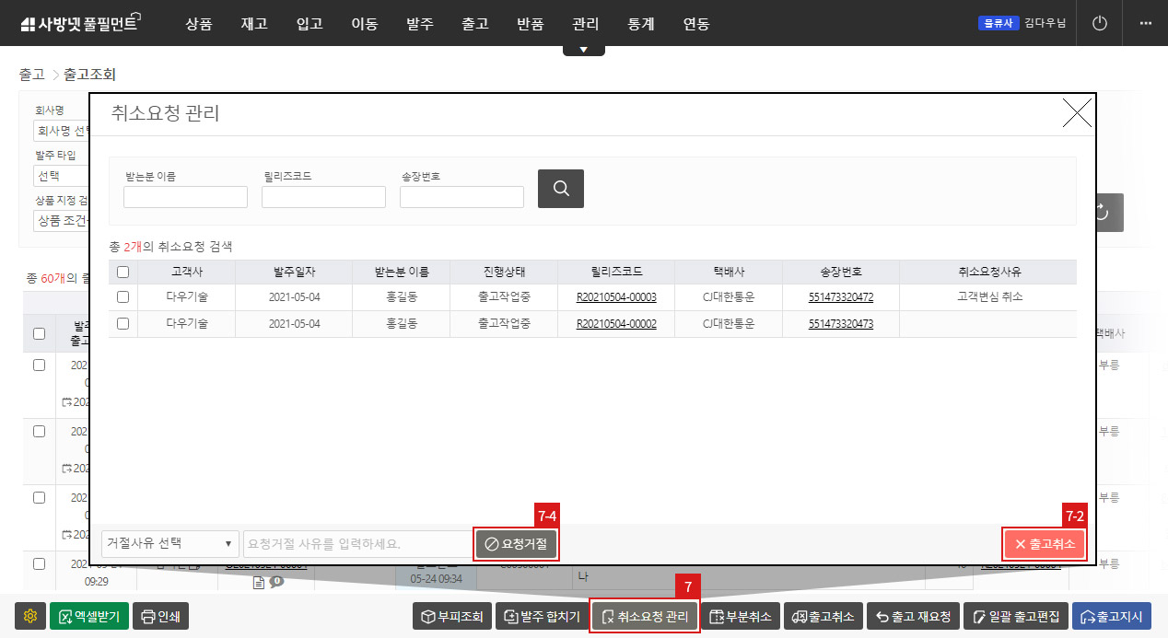Click the gear settings button at bottom left
This screenshot has width=1168, height=638.
pos(30,617)
